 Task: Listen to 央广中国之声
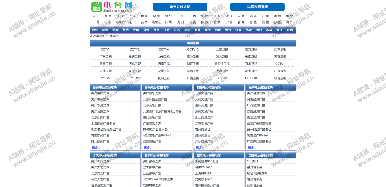(x=100, y=93)
